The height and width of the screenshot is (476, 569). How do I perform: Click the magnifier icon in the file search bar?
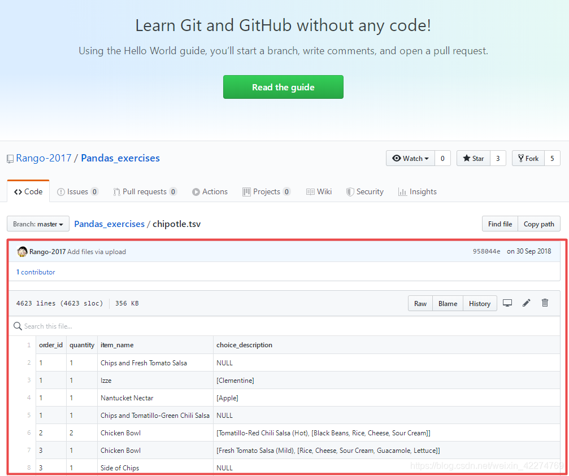tap(18, 326)
